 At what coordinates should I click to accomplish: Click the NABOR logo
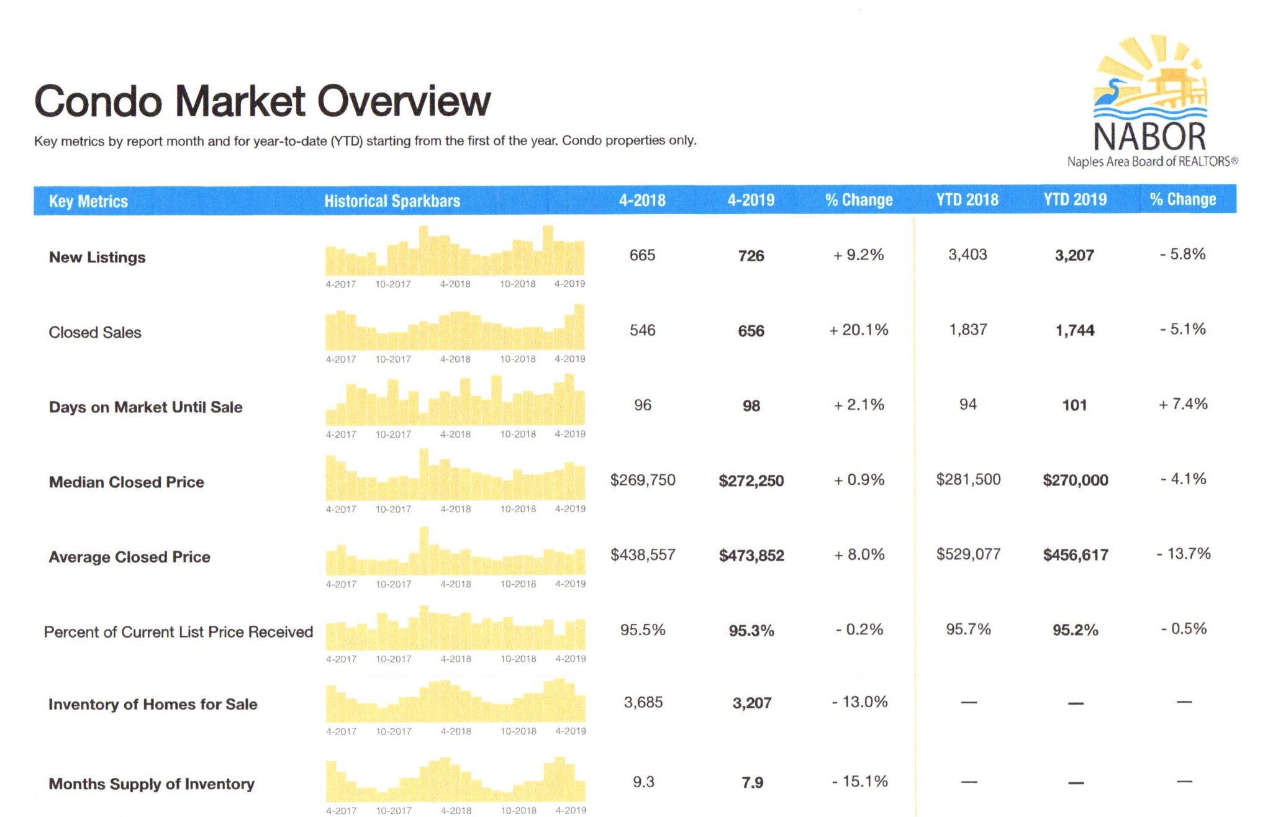(1152, 101)
